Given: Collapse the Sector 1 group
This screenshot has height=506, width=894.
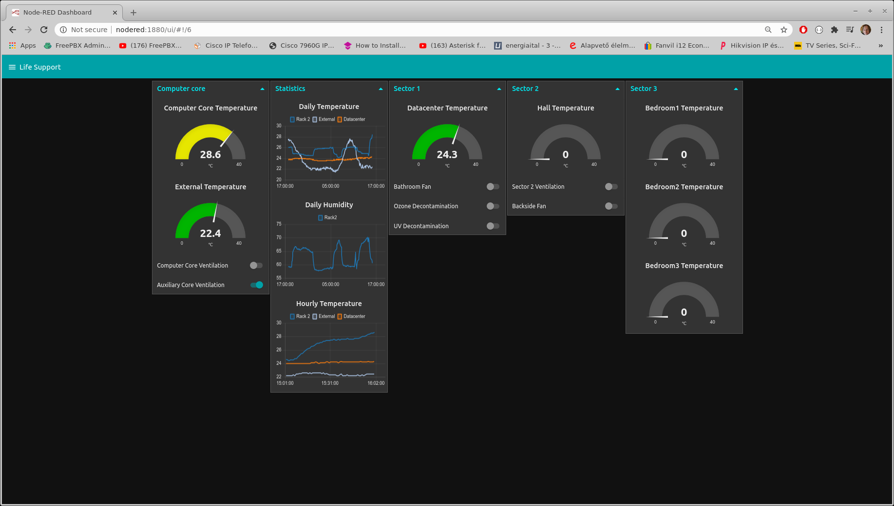Looking at the screenshot, I should pyautogui.click(x=499, y=89).
